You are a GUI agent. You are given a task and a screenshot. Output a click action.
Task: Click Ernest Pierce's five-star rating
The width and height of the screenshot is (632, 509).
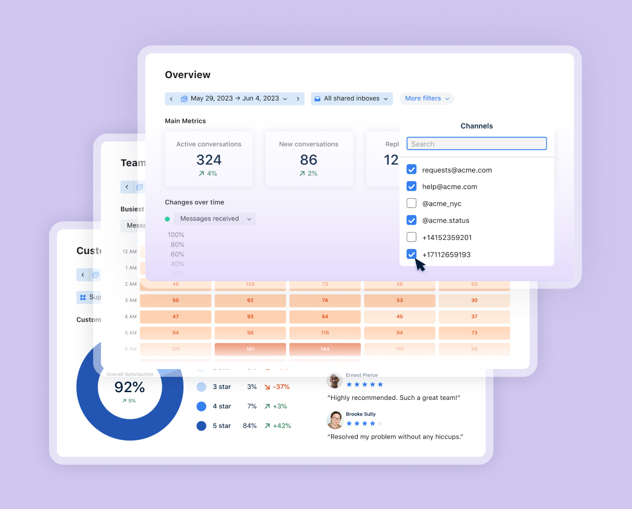[365, 385]
